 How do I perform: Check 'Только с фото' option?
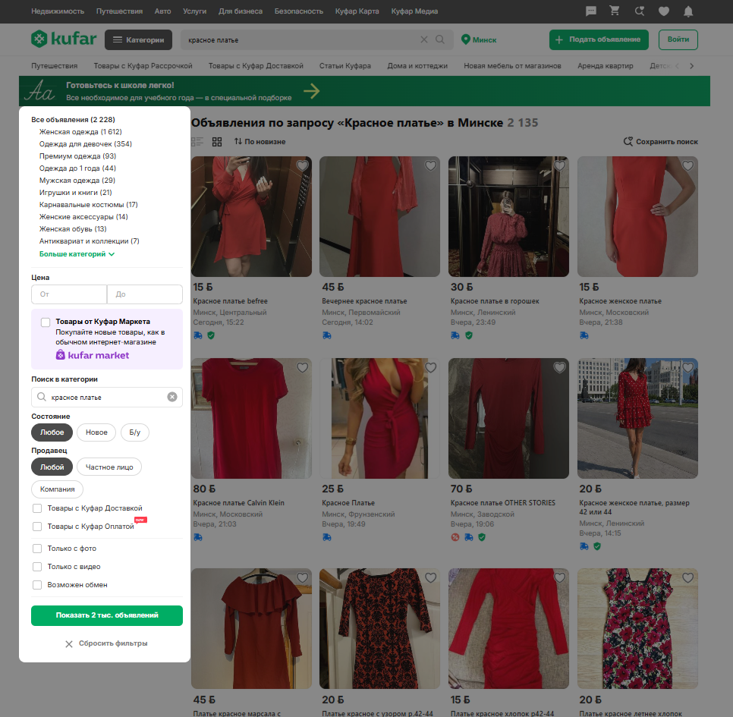[x=37, y=549]
